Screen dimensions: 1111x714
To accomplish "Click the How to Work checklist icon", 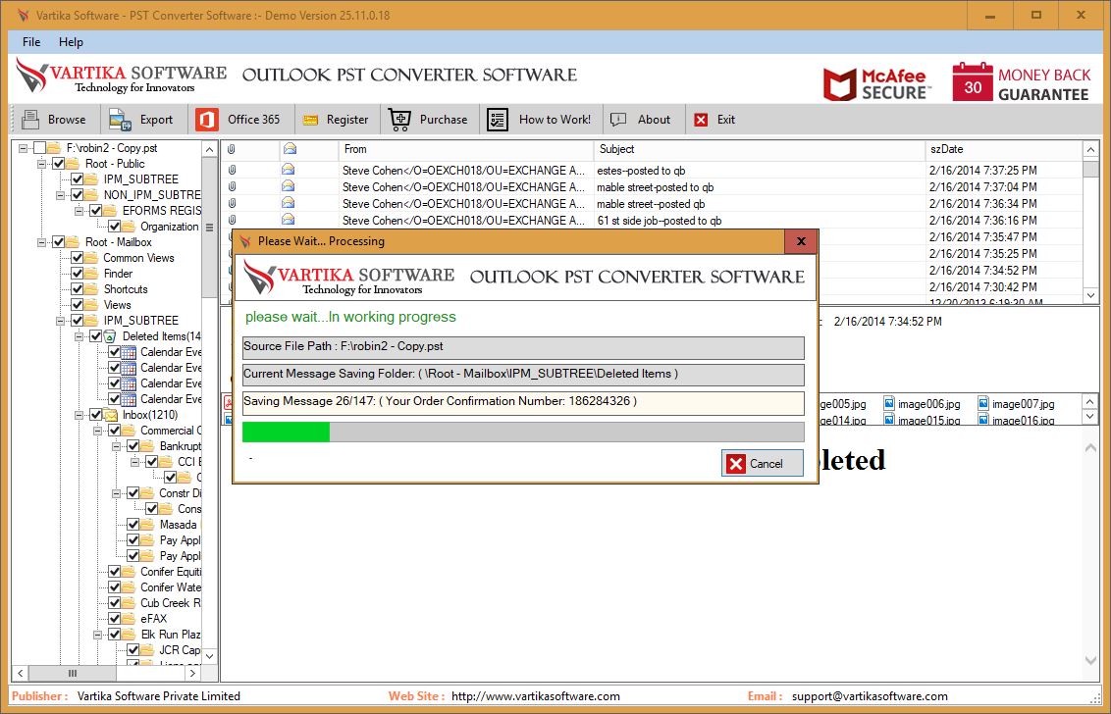I will (x=498, y=120).
